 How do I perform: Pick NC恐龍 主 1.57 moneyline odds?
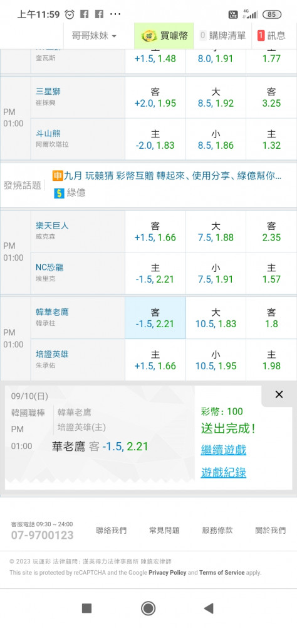[271, 273]
